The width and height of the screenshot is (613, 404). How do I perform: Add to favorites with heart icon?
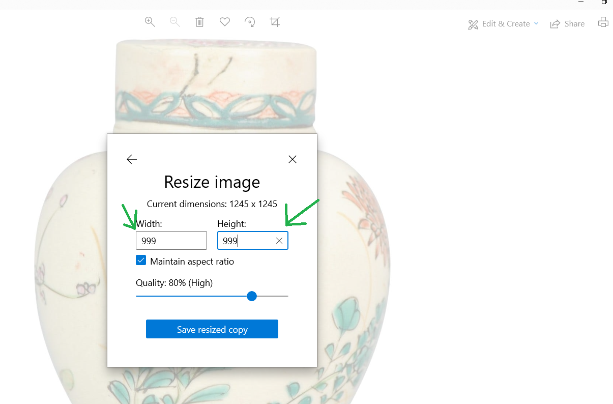225,22
